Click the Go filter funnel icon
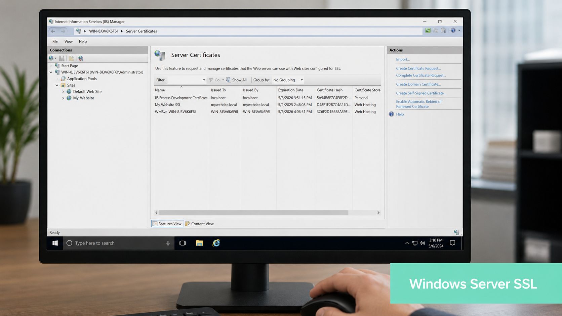Viewport: 562px width, 316px height. (211, 80)
